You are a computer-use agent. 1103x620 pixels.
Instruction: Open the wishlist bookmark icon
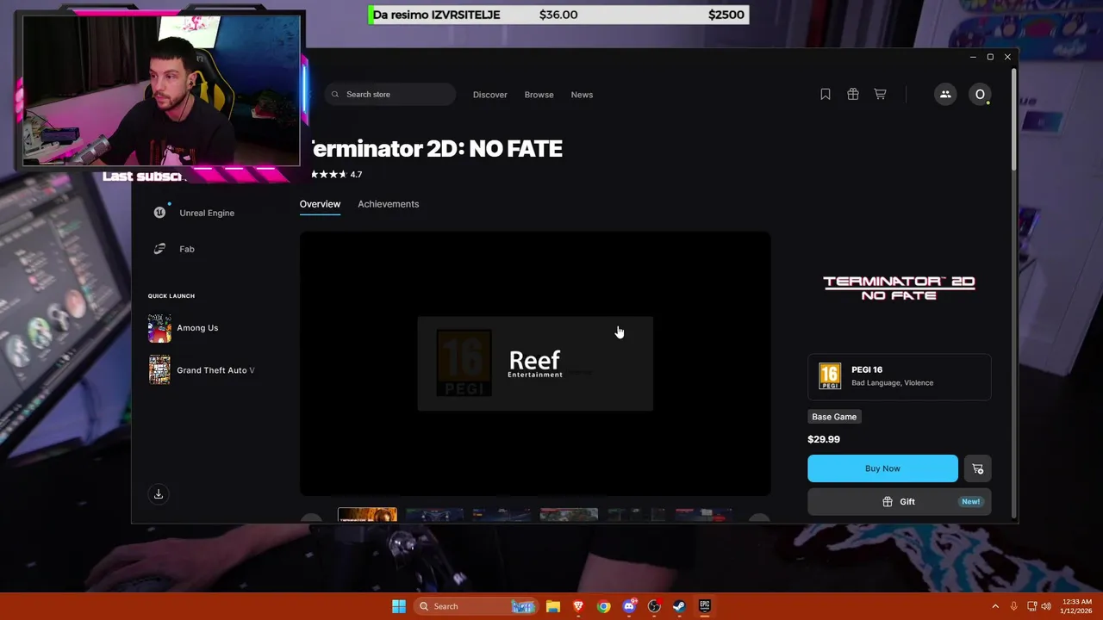(826, 95)
